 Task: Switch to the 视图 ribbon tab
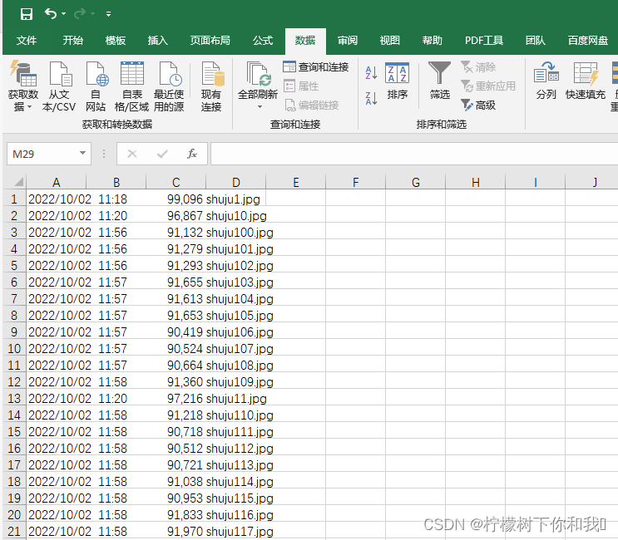[390, 41]
